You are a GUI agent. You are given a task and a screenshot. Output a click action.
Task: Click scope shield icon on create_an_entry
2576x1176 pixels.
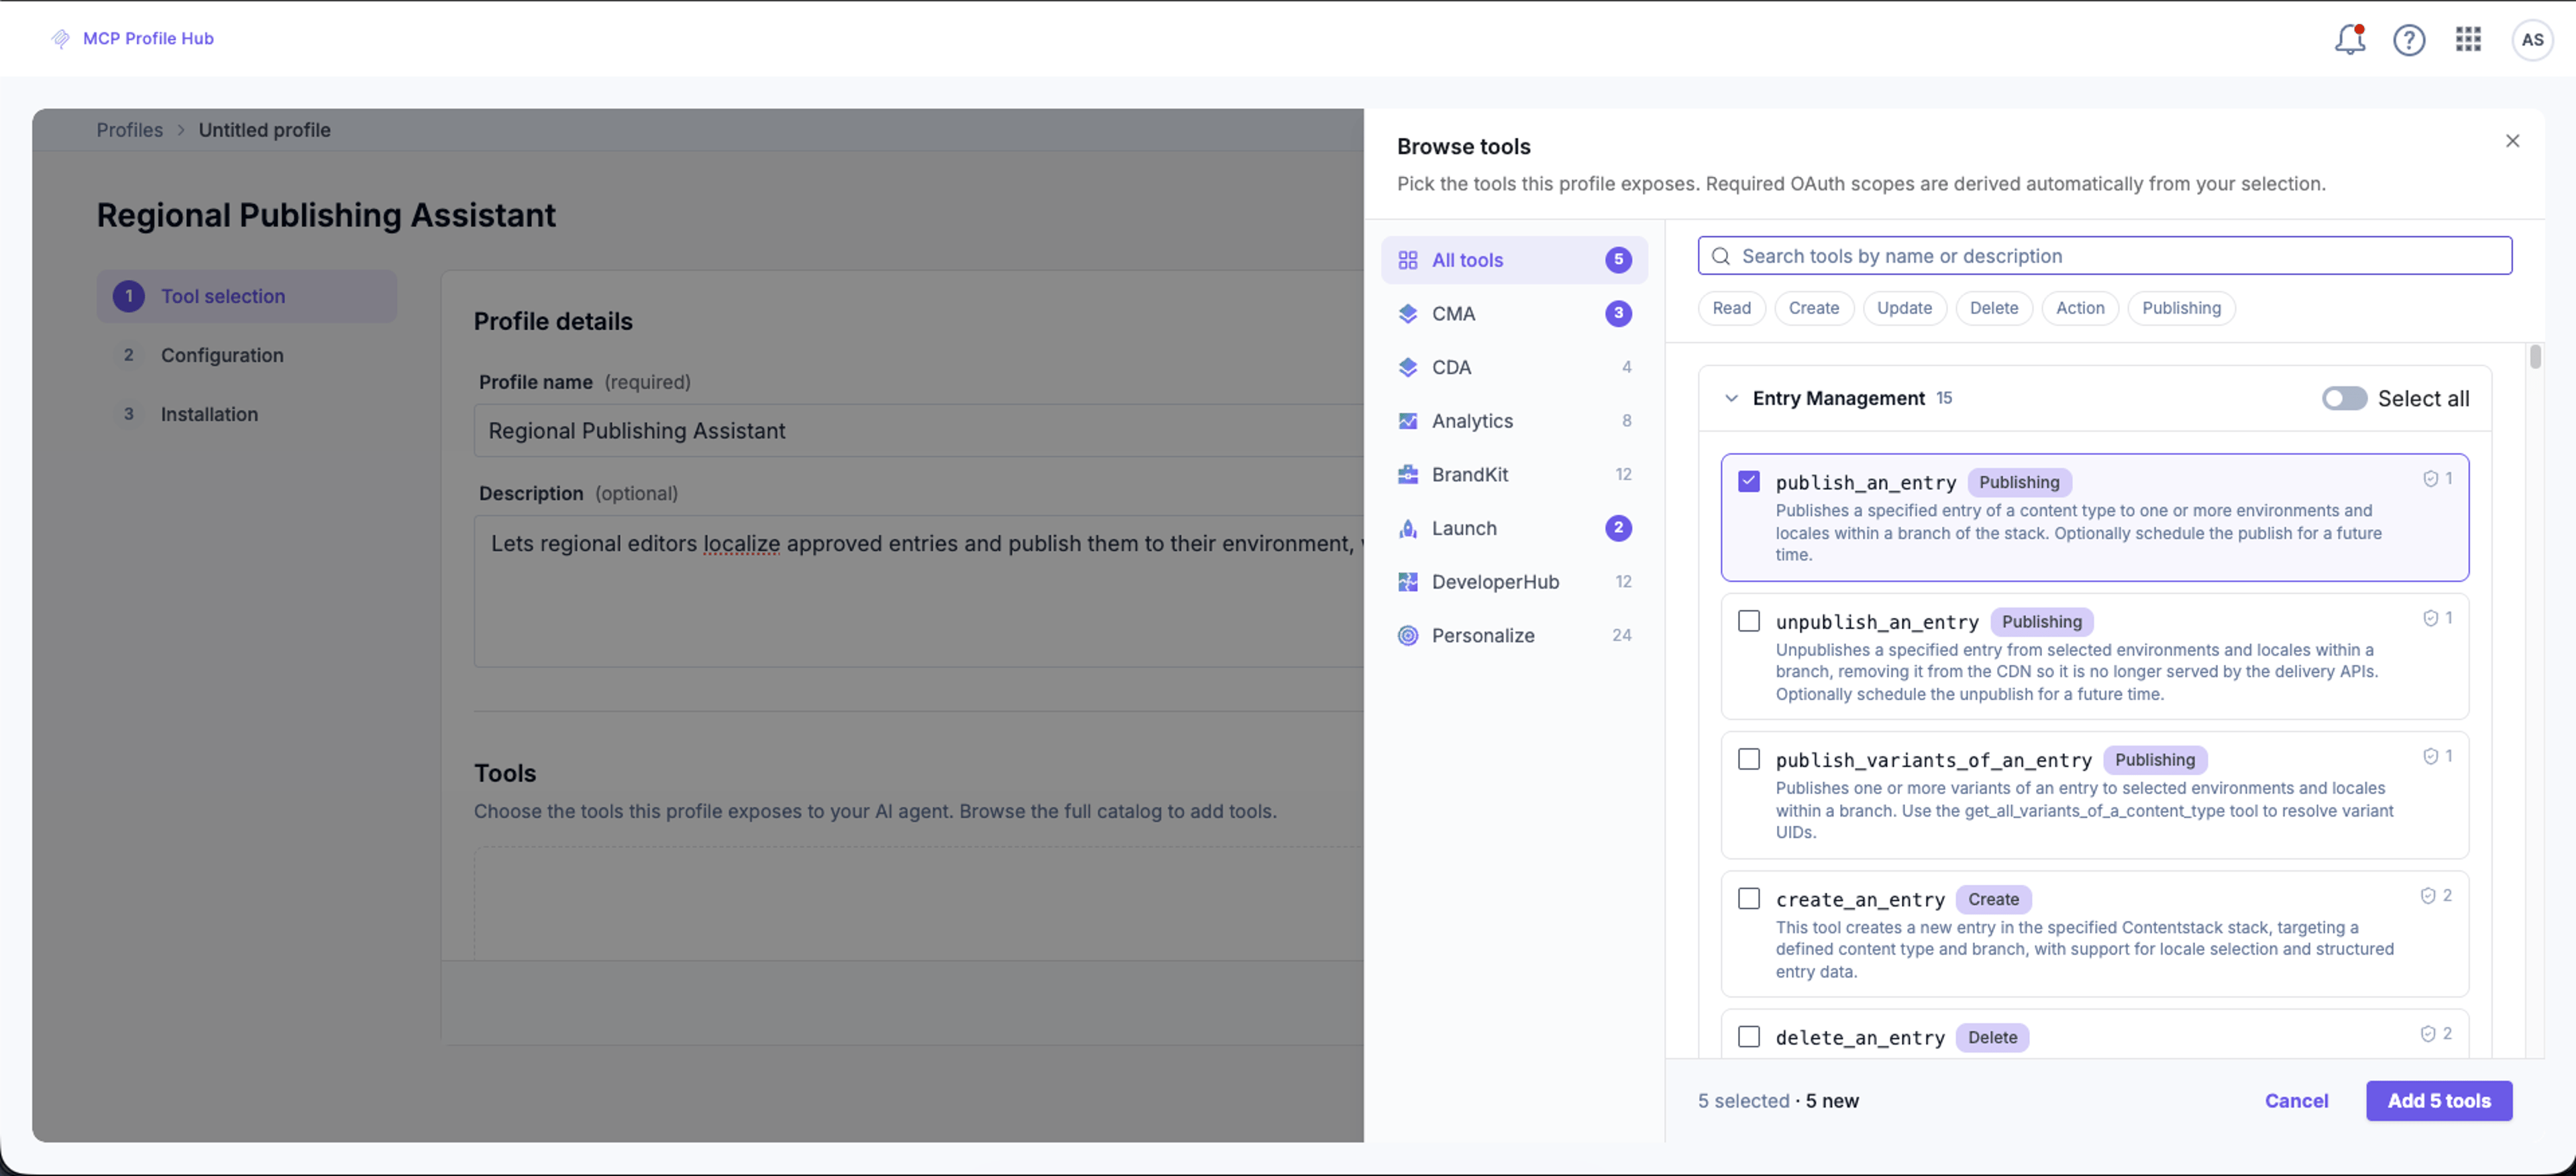click(x=2427, y=895)
